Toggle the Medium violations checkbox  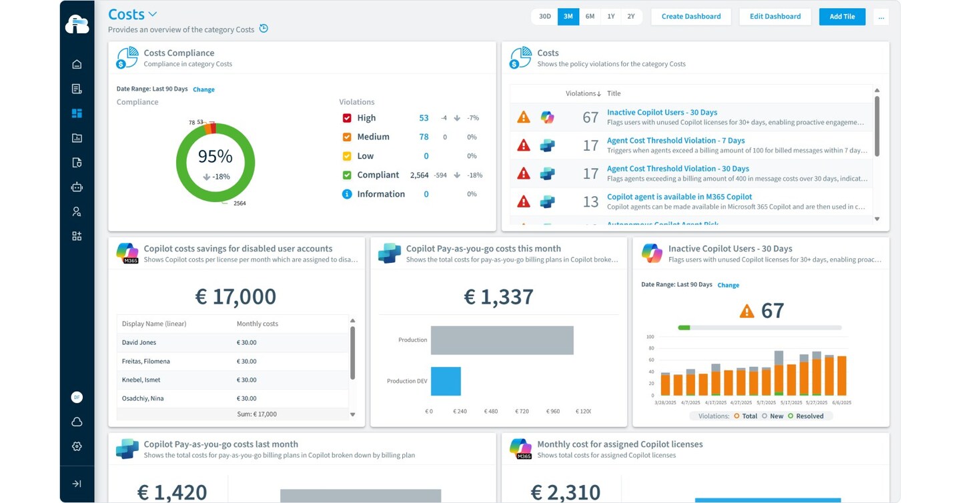347,137
